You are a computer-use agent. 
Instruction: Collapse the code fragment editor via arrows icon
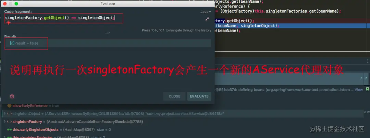(x=207, y=19)
